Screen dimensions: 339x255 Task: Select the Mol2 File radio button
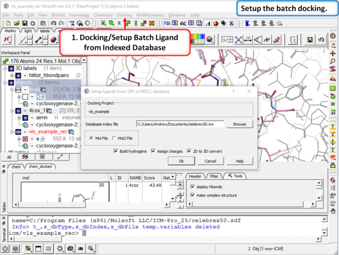point(114,138)
